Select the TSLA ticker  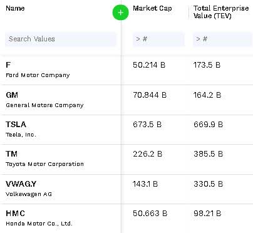16,125
